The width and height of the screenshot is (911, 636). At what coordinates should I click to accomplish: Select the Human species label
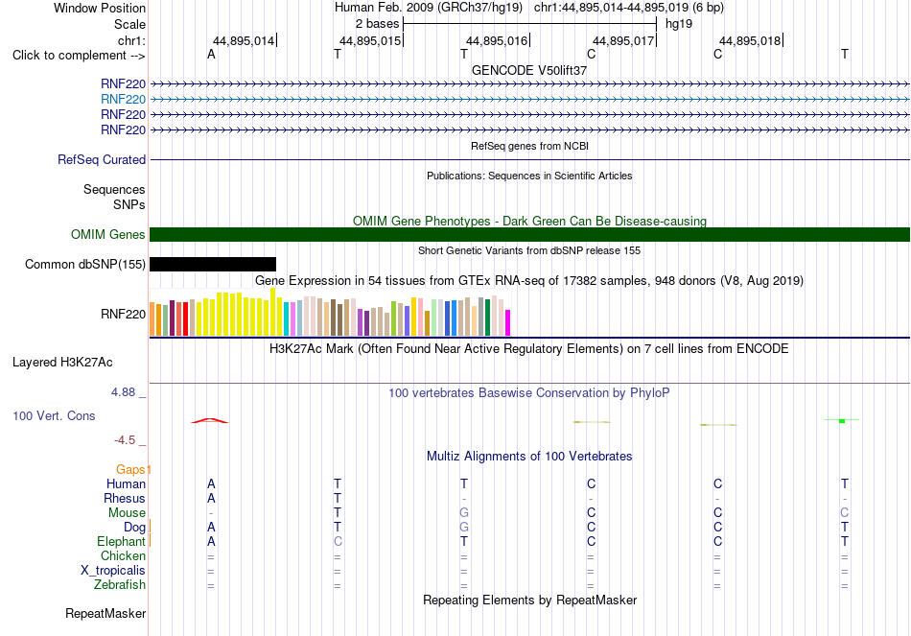pyautogui.click(x=126, y=483)
